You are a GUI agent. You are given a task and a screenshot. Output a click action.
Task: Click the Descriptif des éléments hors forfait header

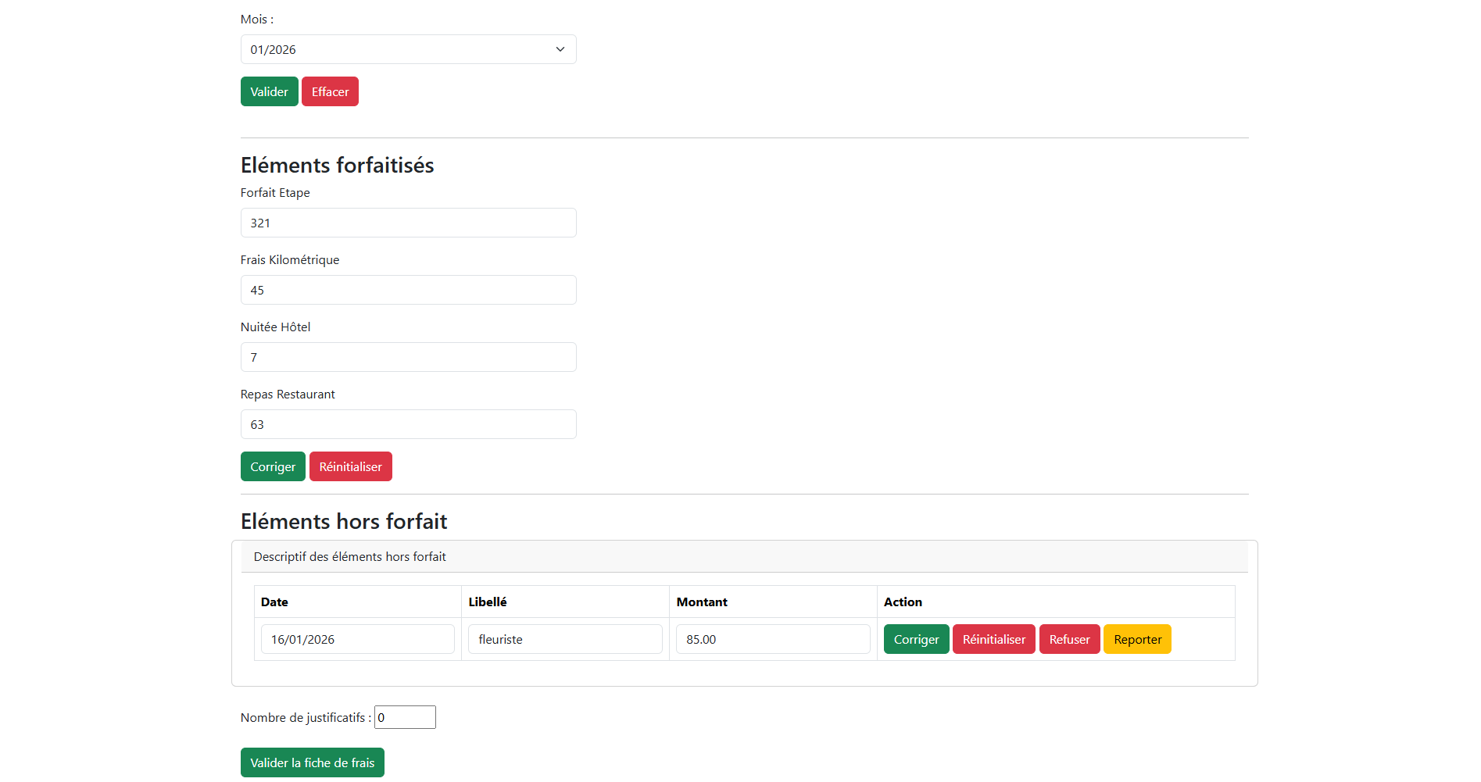coord(350,556)
